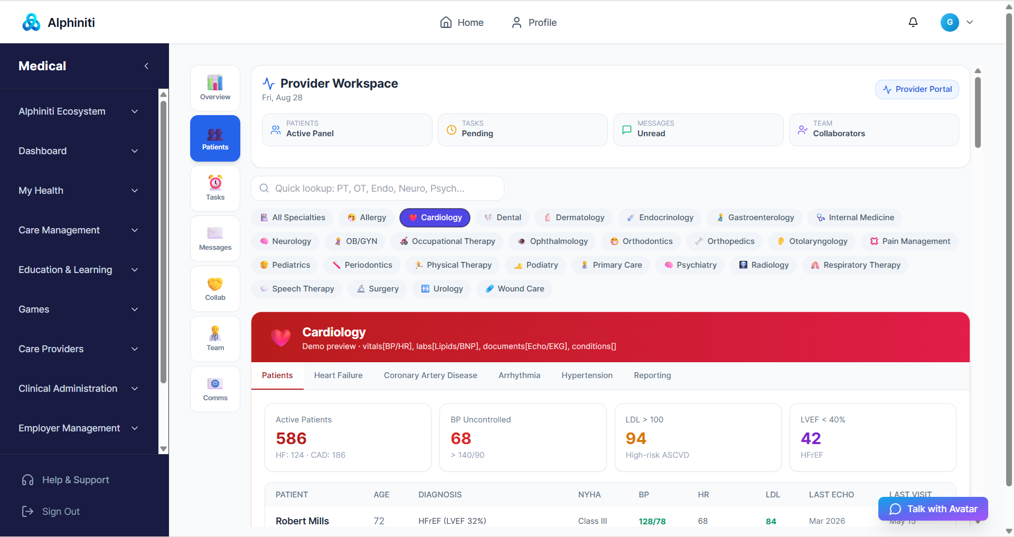The height and width of the screenshot is (537, 1014).
Task: Open the Arrhythmia tab
Action: point(519,375)
